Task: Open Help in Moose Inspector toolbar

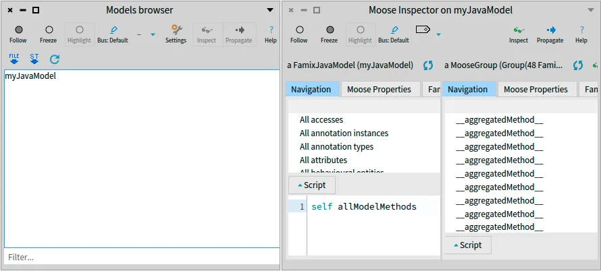Action: (x=581, y=34)
